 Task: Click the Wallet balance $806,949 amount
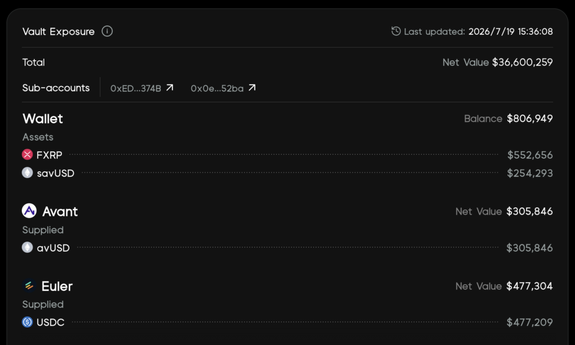point(530,119)
